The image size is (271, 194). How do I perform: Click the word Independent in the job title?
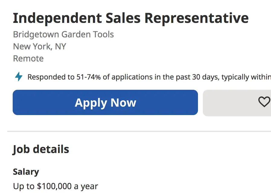point(57,19)
